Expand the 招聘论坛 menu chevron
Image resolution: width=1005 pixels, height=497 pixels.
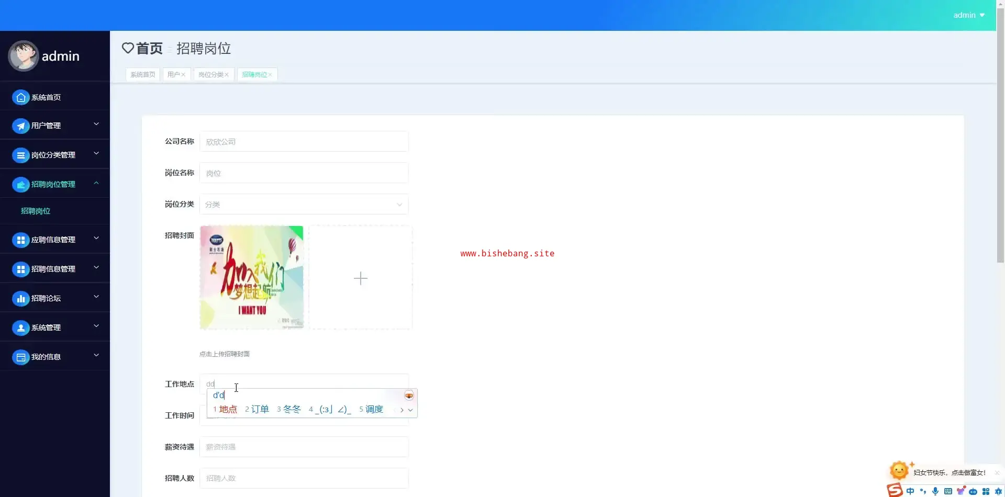pyautogui.click(x=96, y=297)
